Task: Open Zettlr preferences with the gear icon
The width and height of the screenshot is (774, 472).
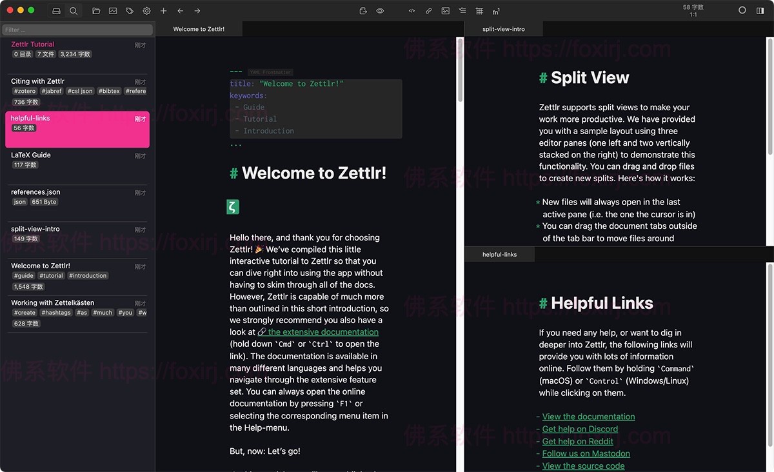Action: (146, 10)
